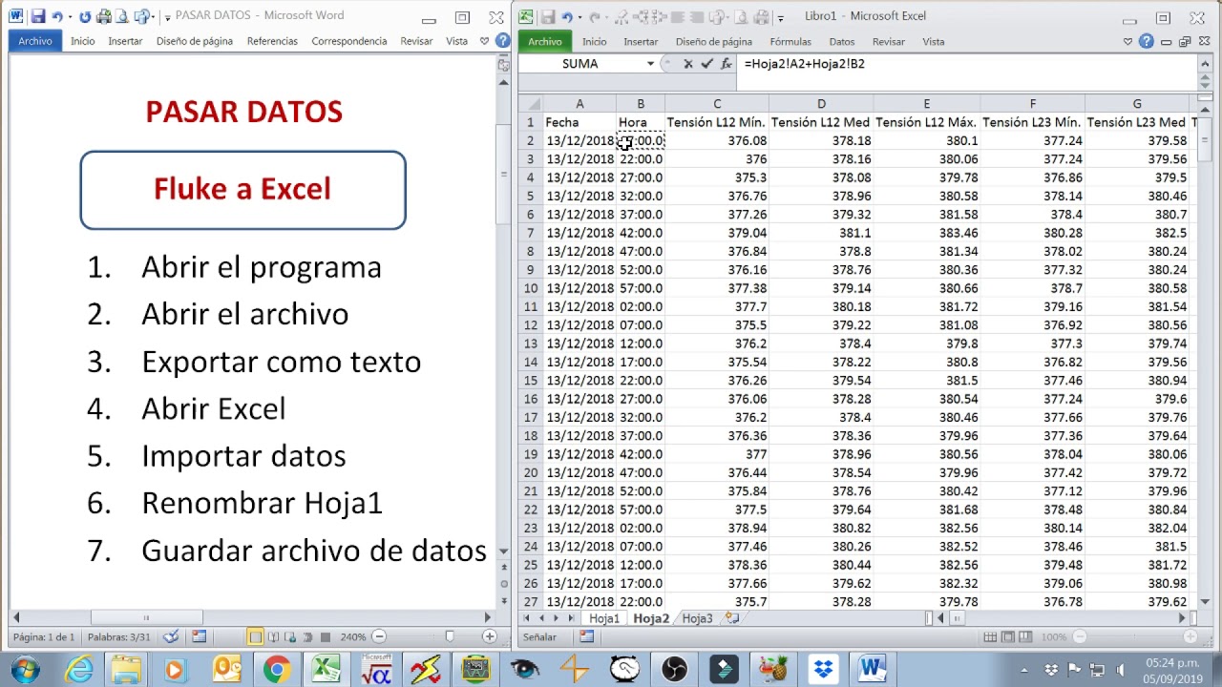
Task: Open Excel undo history dropdown arrow
Action: pos(579,17)
